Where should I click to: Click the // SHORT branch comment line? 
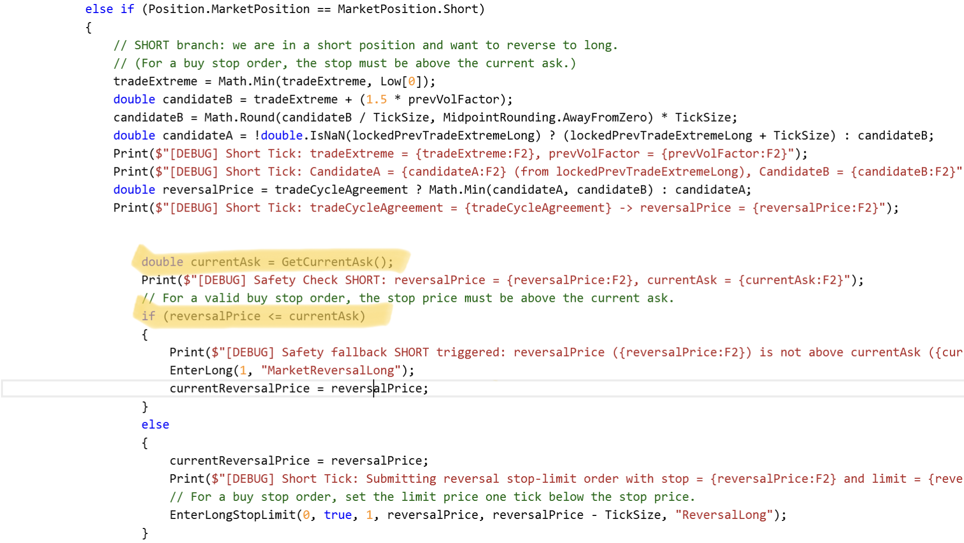[x=365, y=45]
